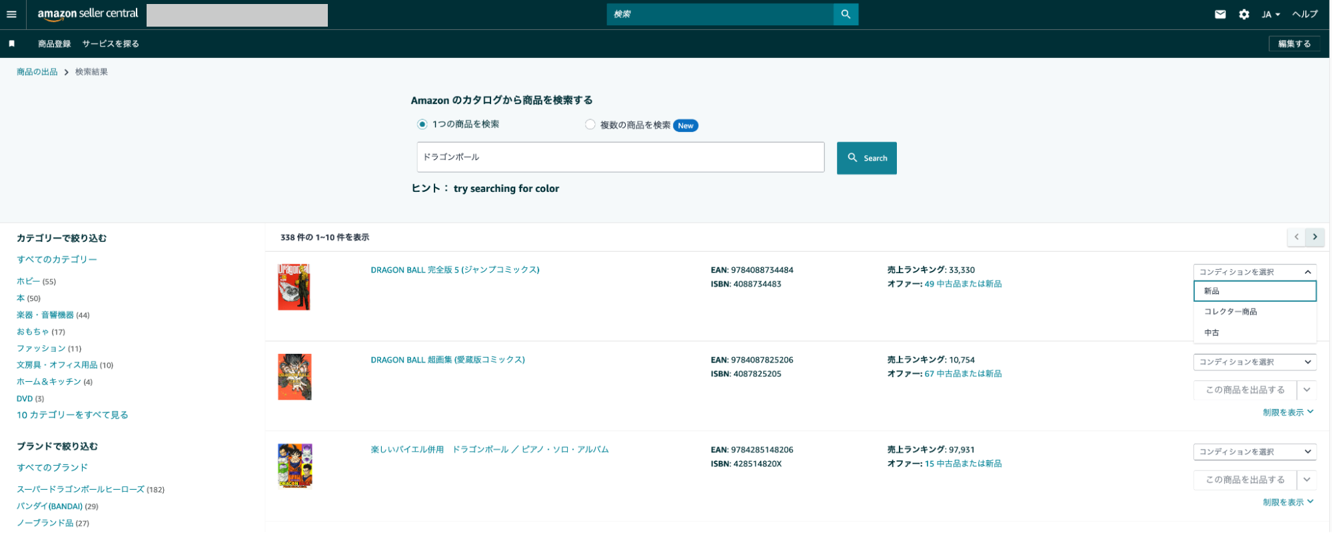Open the settings gear icon
Viewport: 1332px width, 533px height.
pyautogui.click(x=1244, y=14)
